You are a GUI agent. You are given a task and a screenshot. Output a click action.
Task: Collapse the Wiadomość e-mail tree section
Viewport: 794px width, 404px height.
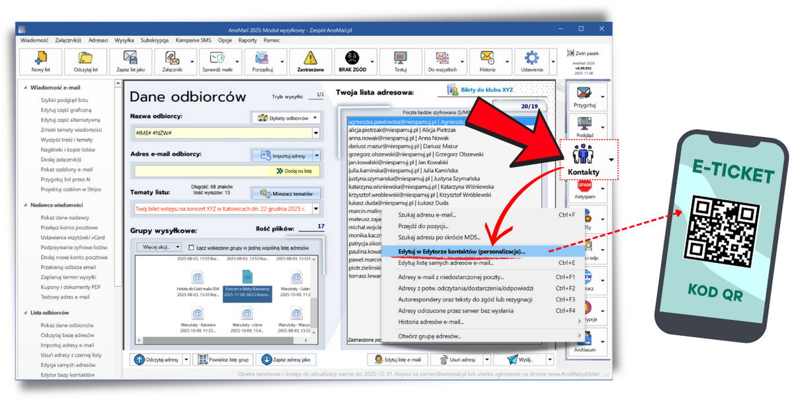tap(26, 87)
